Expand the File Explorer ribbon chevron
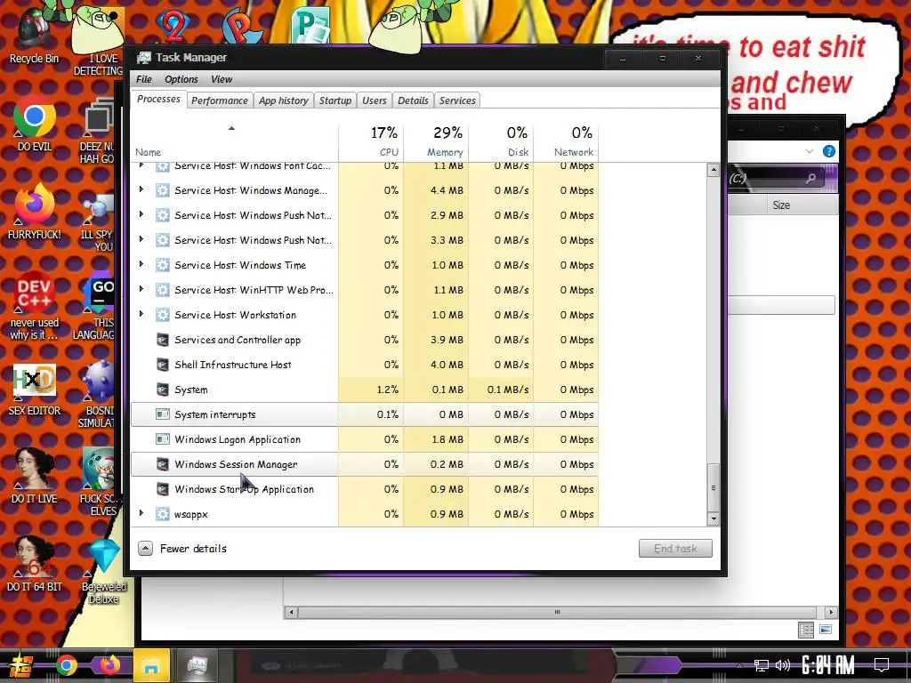Screen dimensions: 911x683 [810, 151]
